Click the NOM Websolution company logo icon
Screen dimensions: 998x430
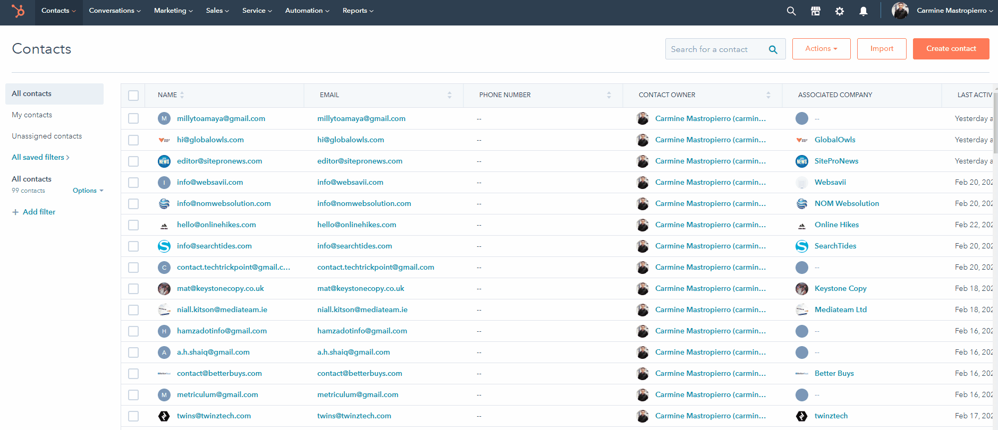click(x=802, y=204)
